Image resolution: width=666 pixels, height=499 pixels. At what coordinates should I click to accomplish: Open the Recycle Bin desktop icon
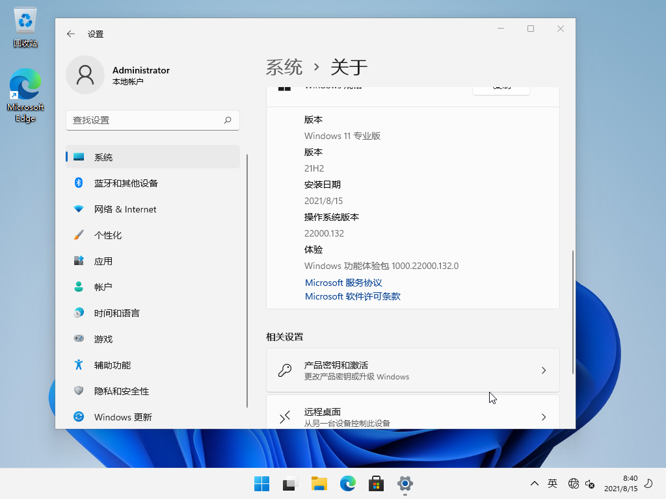[25, 27]
